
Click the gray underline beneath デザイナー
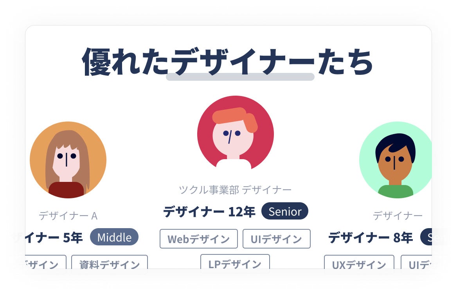pos(240,77)
